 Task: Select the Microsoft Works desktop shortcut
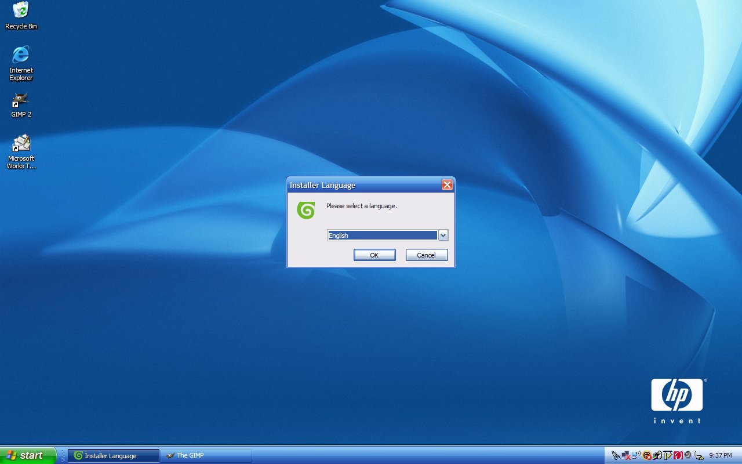(x=21, y=152)
